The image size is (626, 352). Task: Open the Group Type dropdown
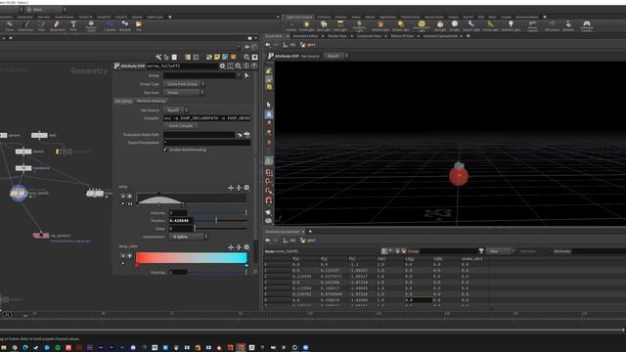click(184, 84)
